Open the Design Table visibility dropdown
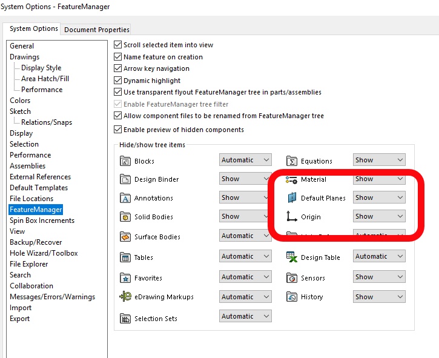Screen dimensions: 439x358 point(379,256)
